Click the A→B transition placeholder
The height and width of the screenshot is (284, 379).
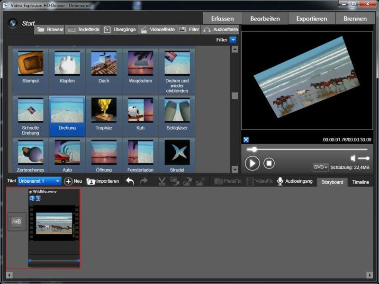coord(17,222)
